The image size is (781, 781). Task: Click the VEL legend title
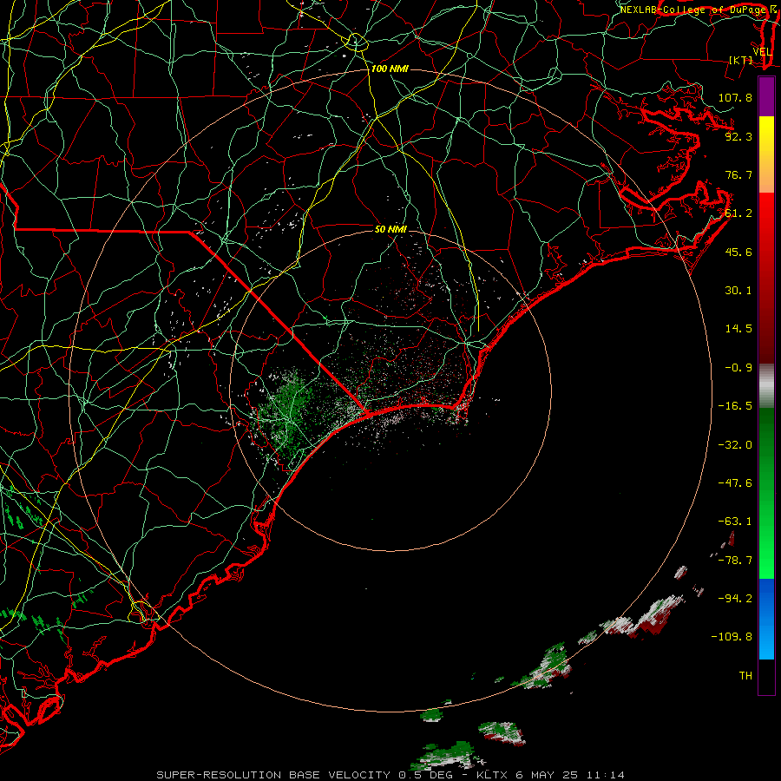pyautogui.click(x=762, y=52)
